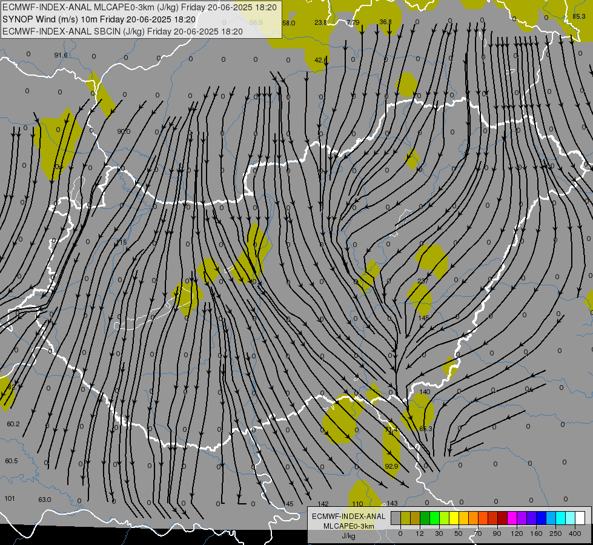Viewport: 593px width, 545px height.
Task: Click legend title ECMWF-INDEX-ANAL
Action: (349, 517)
